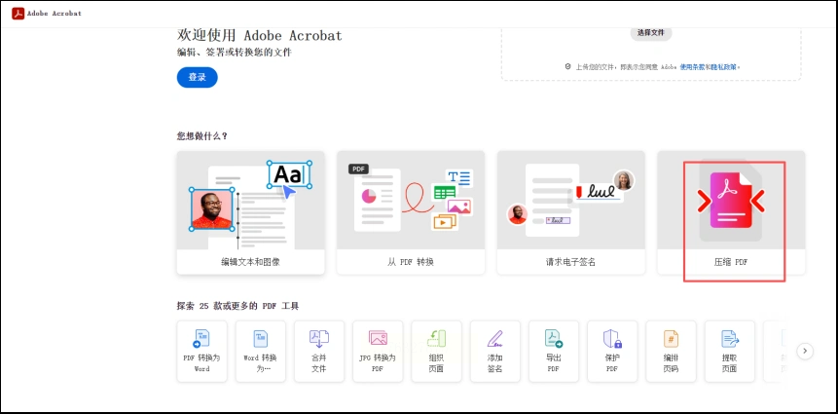Open the 请求电子签名 card

(570, 212)
